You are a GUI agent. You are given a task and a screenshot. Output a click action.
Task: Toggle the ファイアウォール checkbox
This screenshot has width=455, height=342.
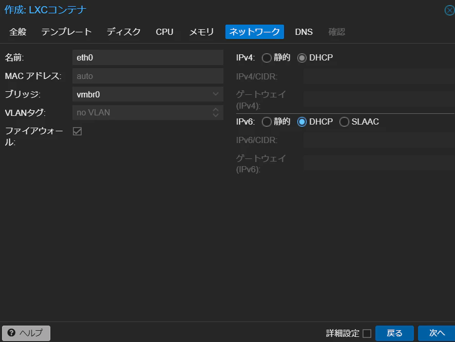click(x=77, y=131)
